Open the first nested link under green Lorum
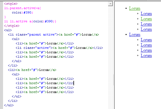This screenshot has width=161, height=109. point(146,14)
